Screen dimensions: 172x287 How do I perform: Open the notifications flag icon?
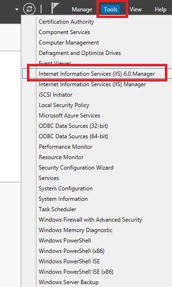click(55, 8)
